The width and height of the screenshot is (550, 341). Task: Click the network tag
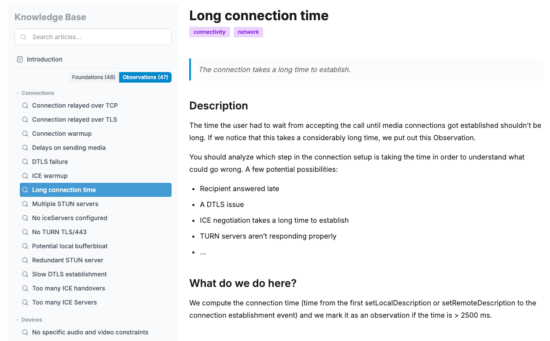point(248,32)
